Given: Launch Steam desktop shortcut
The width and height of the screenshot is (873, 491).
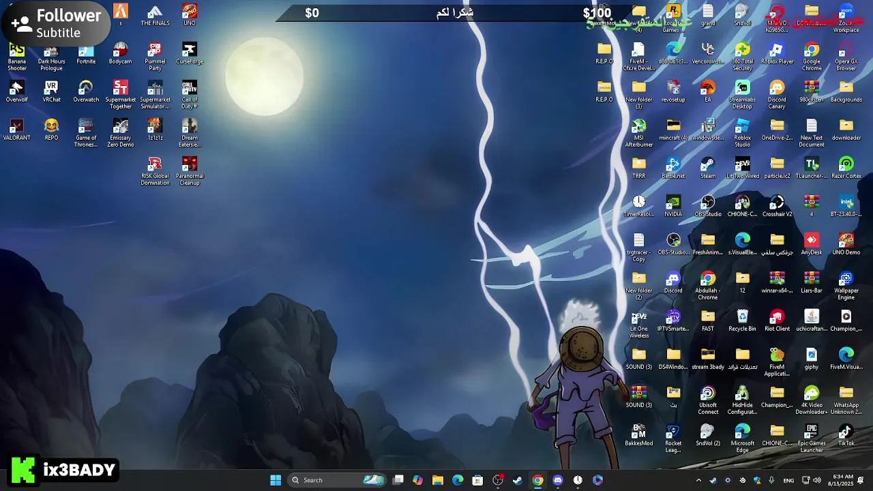Looking at the screenshot, I should (x=708, y=168).
